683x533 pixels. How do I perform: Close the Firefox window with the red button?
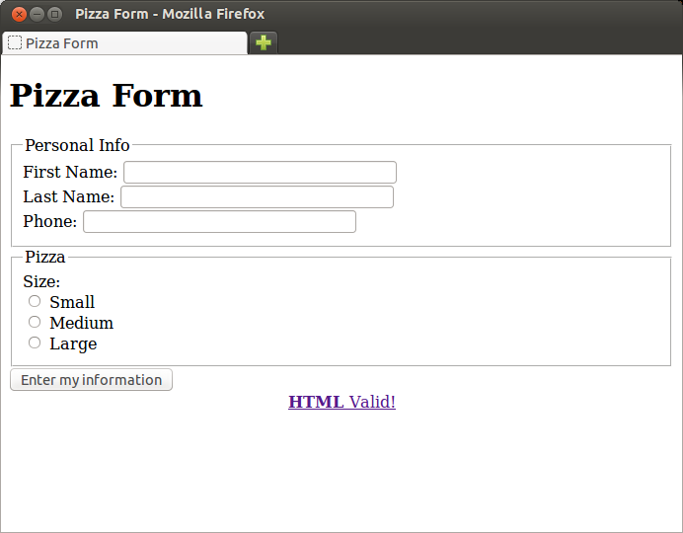coord(19,15)
